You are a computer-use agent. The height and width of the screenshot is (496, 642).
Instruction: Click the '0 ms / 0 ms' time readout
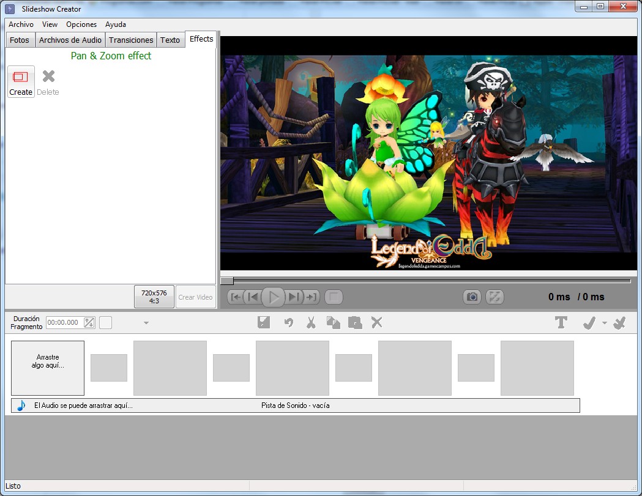576,297
